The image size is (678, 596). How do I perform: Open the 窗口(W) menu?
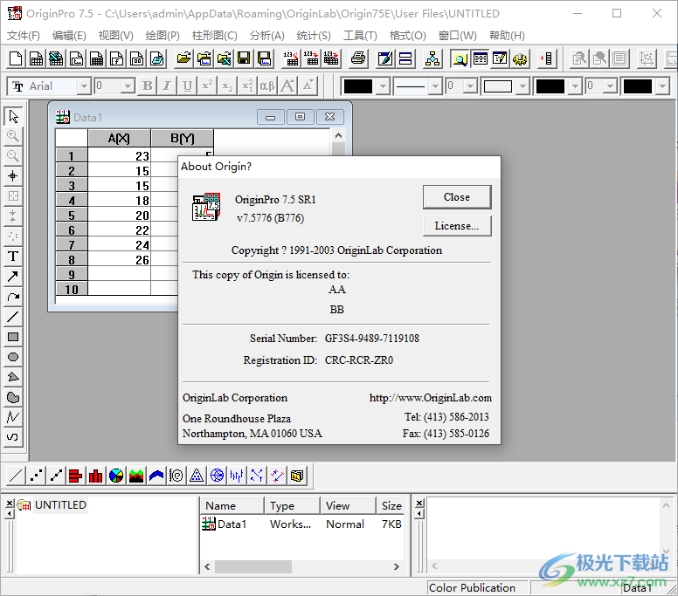[458, 36]
